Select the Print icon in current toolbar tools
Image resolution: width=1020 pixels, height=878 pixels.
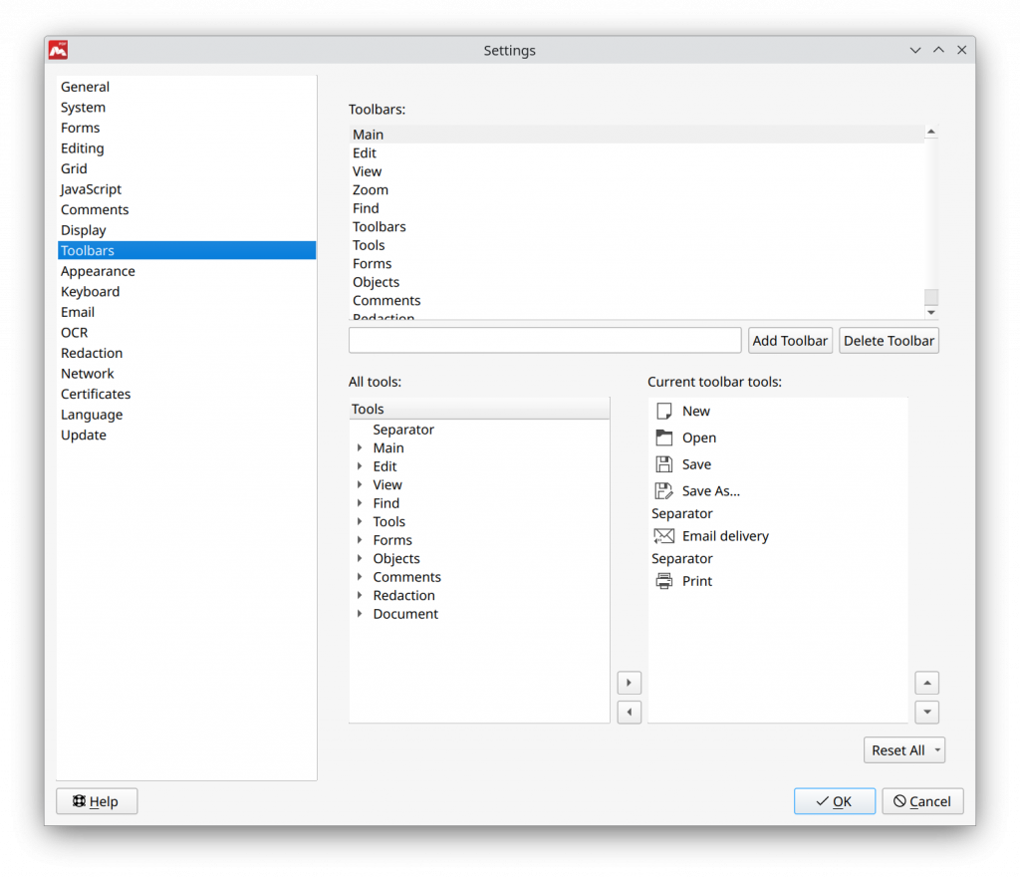(x=663, y=581)
